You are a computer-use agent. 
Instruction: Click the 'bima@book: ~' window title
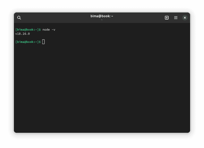[x=102, y=16]
